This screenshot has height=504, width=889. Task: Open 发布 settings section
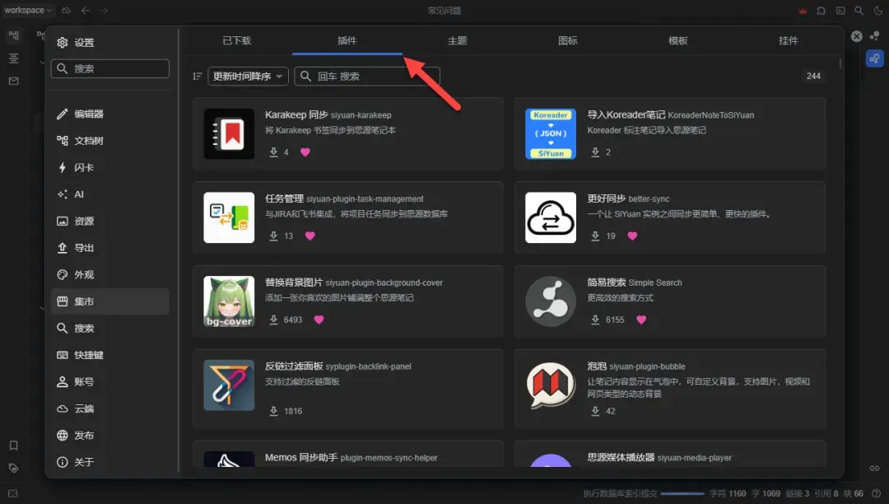point(110,436)
